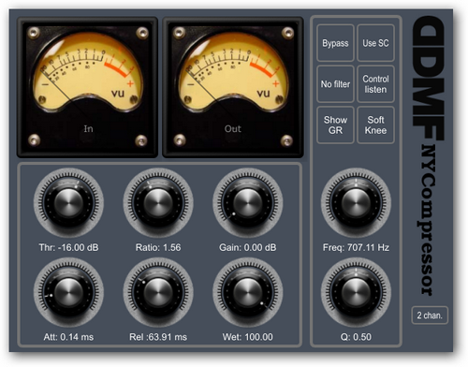
Task: Toggle the Soft Knee button
Action: point(375,125)
